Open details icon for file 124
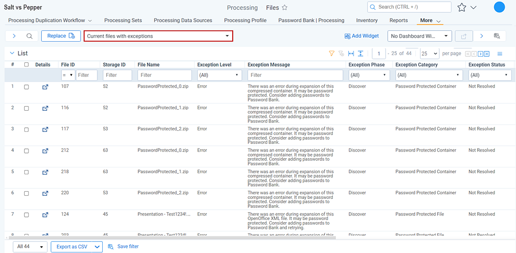The width and height of the screenshot is (516, 253). coord(45,214)
